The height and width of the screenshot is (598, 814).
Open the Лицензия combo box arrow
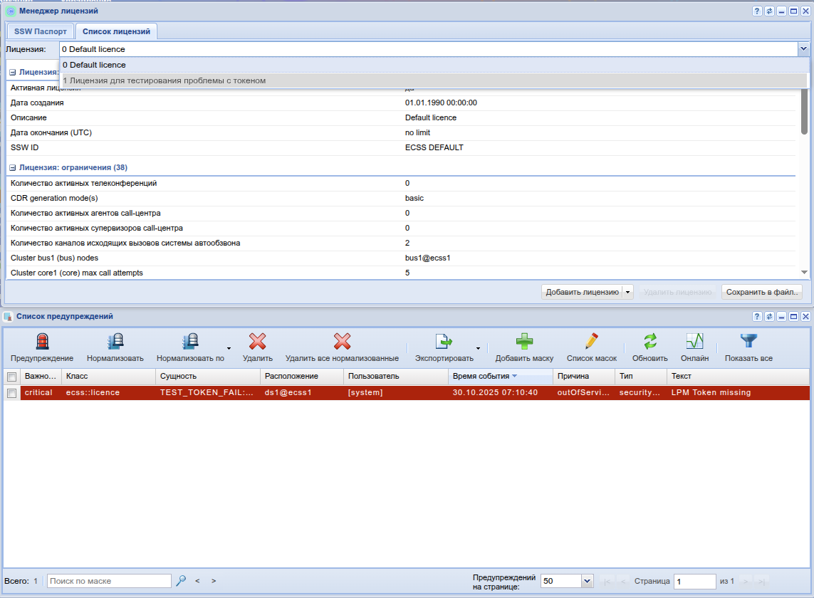coord(803,49)
